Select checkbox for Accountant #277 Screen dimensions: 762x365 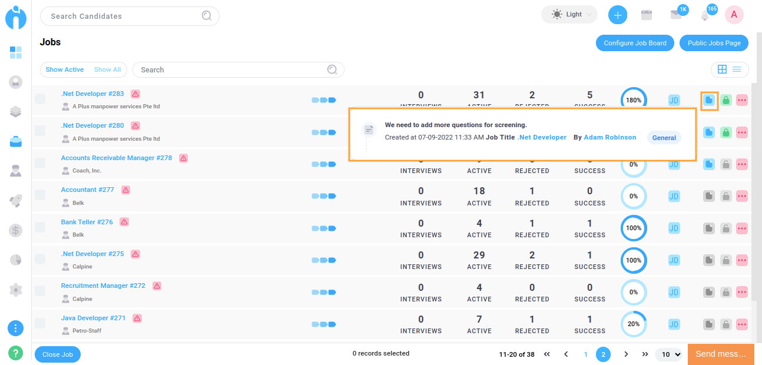[40, 195]
